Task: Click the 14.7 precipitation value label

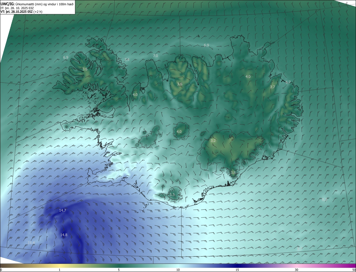Action: click(63, 211)
